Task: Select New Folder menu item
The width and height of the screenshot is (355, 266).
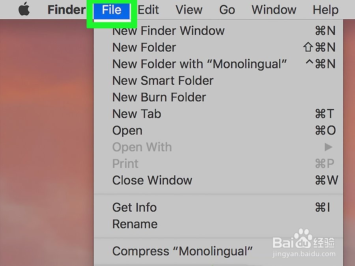Action: 144,47
